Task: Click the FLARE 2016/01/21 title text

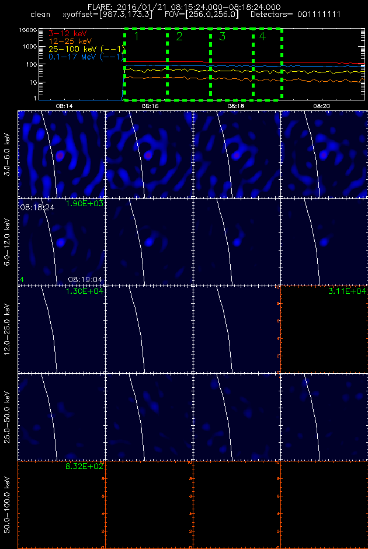Action: [185, 7]
